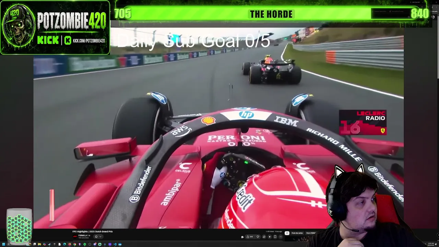439x247 pixels.
Task: Open the FORMULA 1 channel name link
Action: [x=84, y=235]
